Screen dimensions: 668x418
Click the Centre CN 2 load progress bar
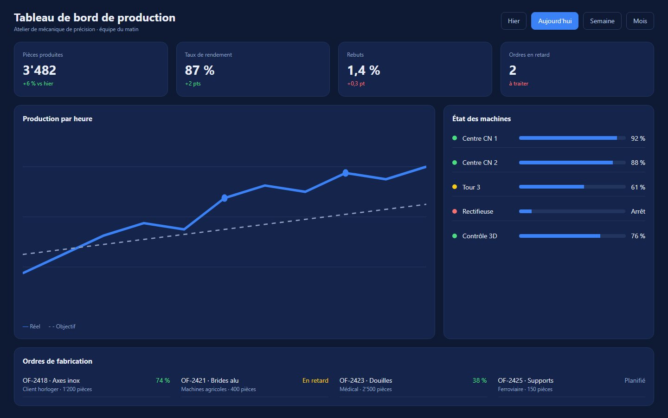(x=572, y=163)
